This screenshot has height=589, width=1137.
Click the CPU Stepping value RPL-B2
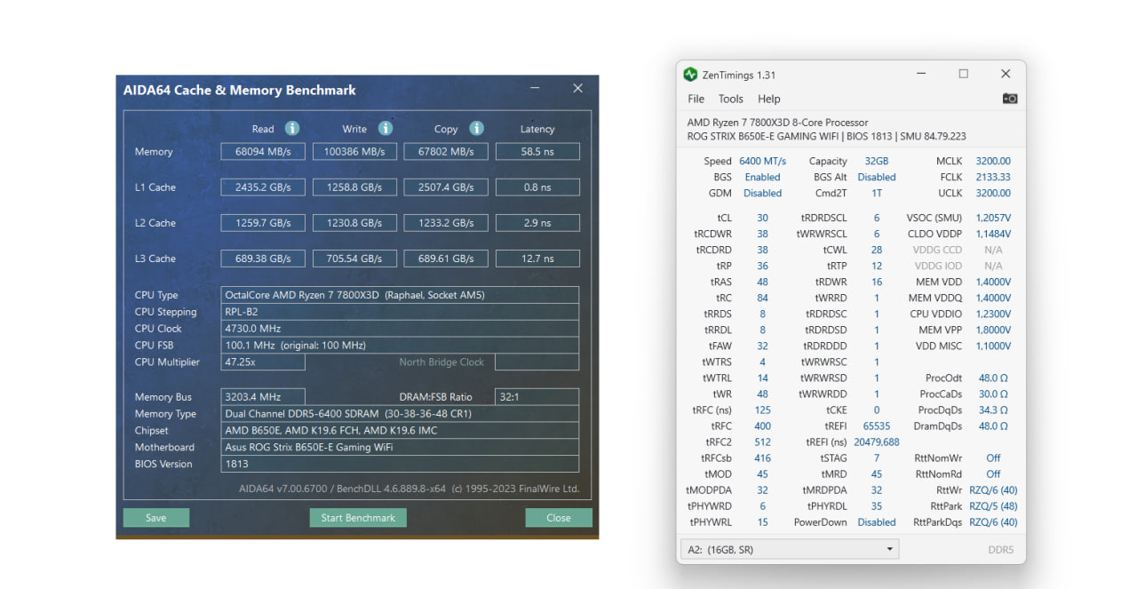click(x=400, y=312)
